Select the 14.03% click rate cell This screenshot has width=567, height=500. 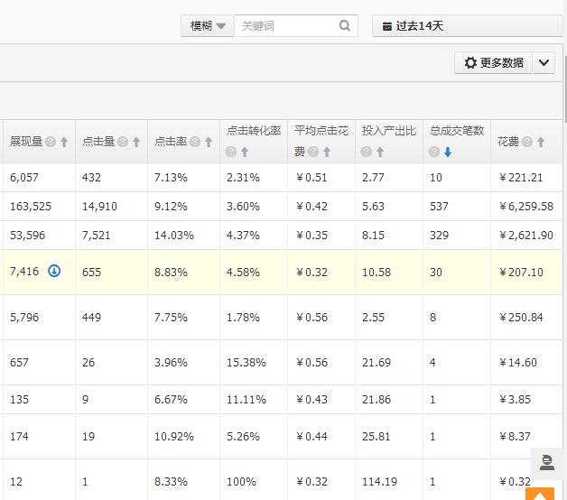coord(183,236)
